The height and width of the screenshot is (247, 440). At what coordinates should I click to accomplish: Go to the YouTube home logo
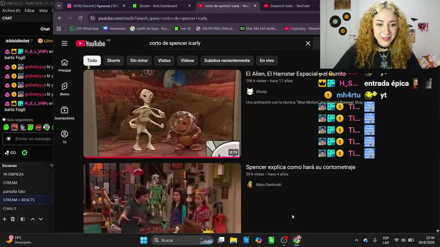pyautogui.click(x=91, y=44)
